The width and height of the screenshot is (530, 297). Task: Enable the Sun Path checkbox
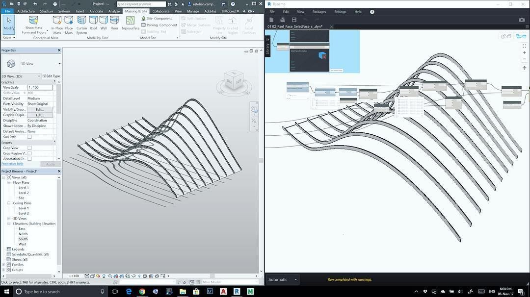pos(29,137)
